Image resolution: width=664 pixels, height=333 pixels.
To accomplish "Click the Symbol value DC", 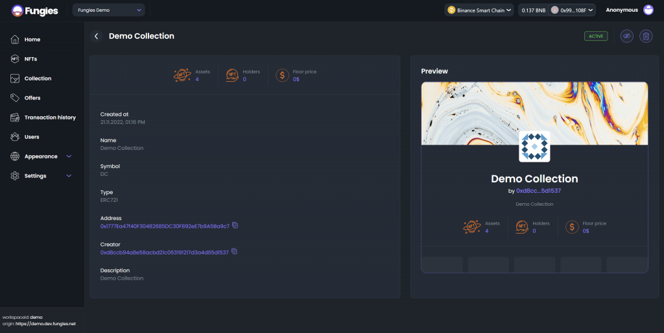I will click(x=104, y=174).
